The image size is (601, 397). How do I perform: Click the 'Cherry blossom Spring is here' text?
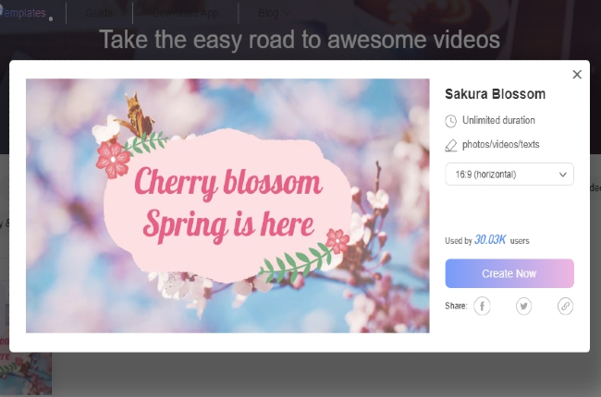click(x=227, y=203)
